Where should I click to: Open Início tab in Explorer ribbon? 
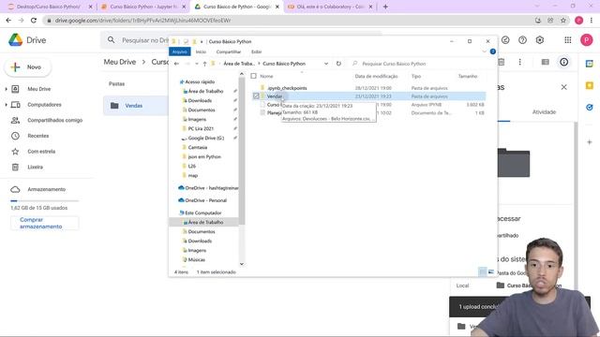[x=201, y=51]
